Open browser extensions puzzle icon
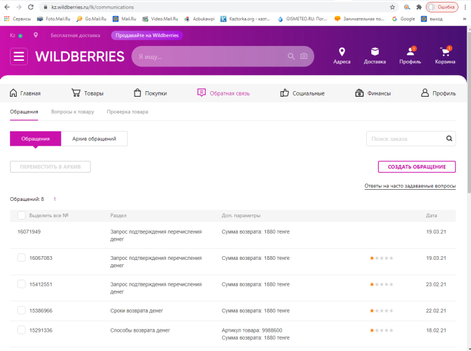This screenshot has height=351, width=471. [x=419, y=7]
